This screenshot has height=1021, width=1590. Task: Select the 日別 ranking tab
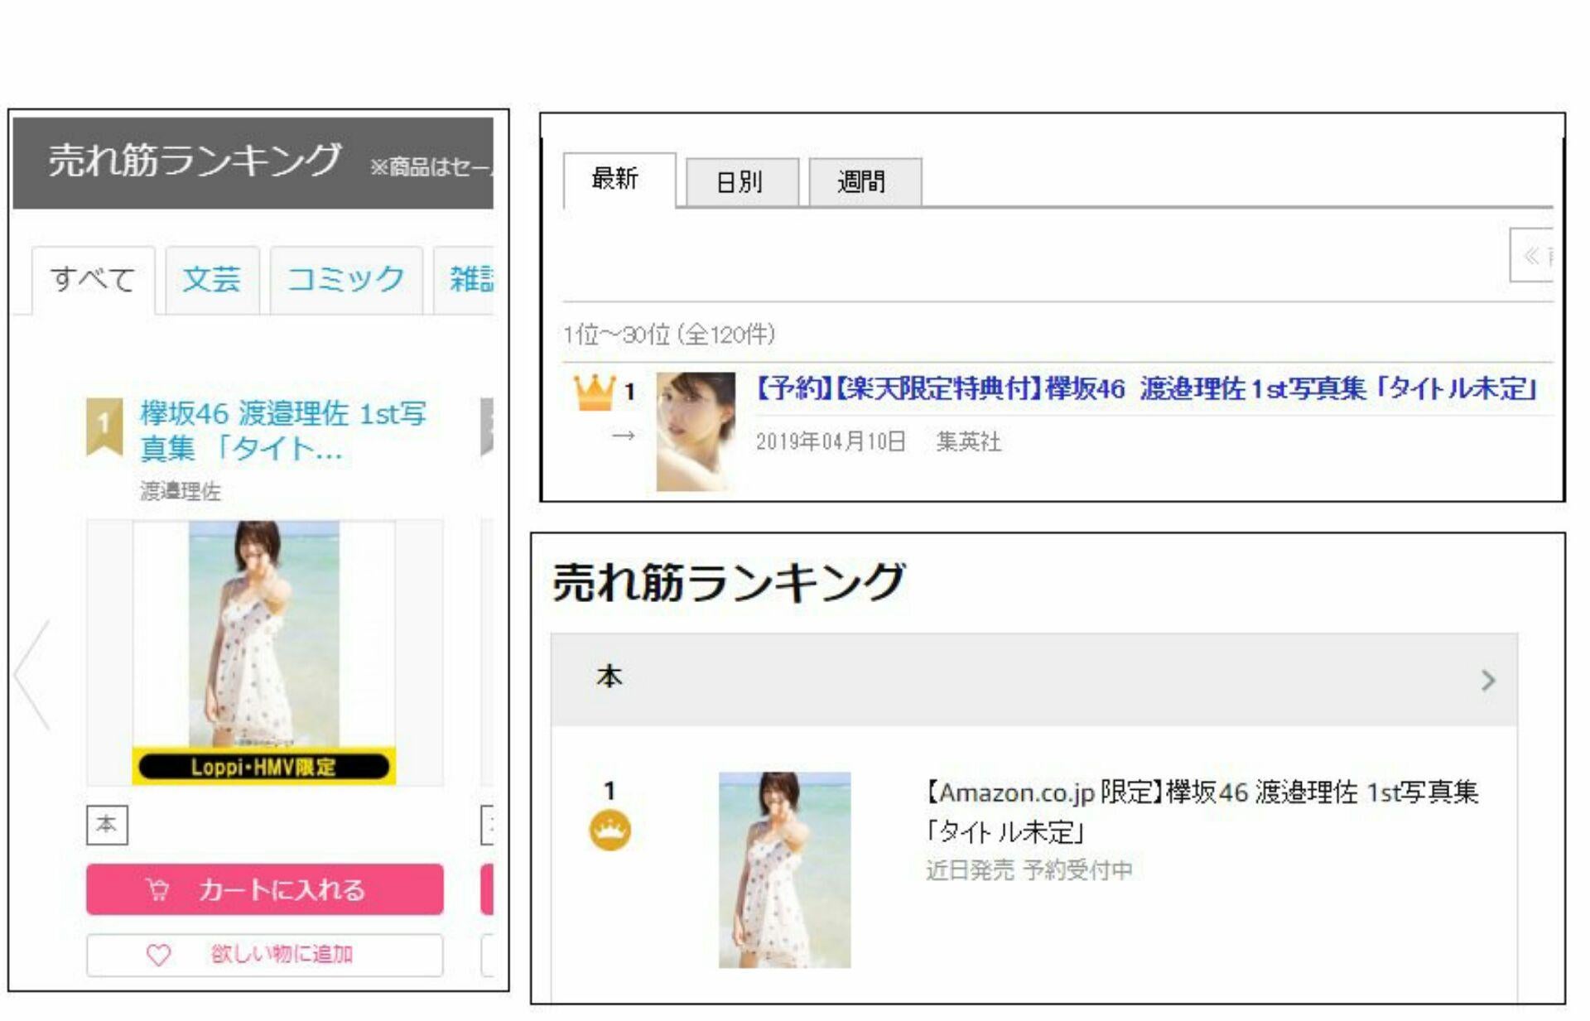pyautogui.click(x=739, y=181)
